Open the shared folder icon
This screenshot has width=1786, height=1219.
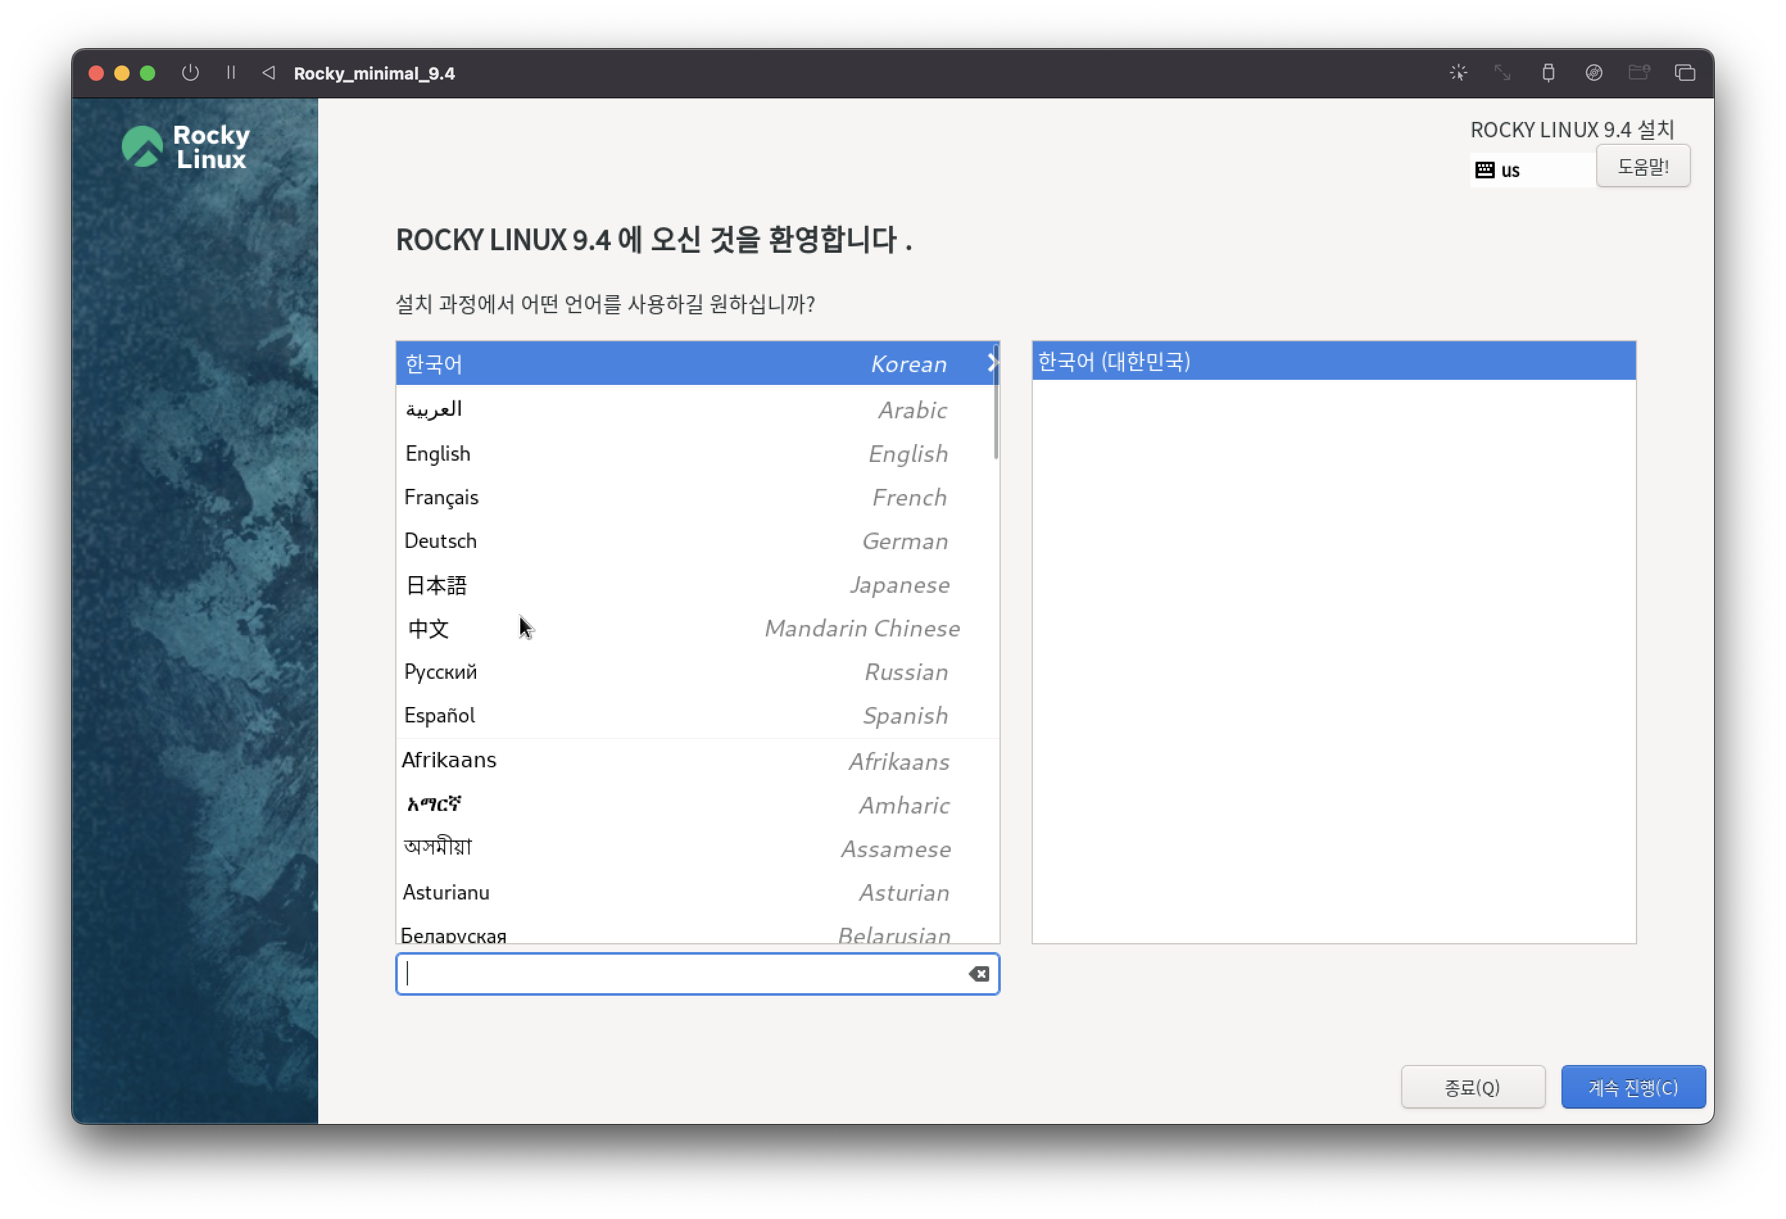click(1639, 73)
